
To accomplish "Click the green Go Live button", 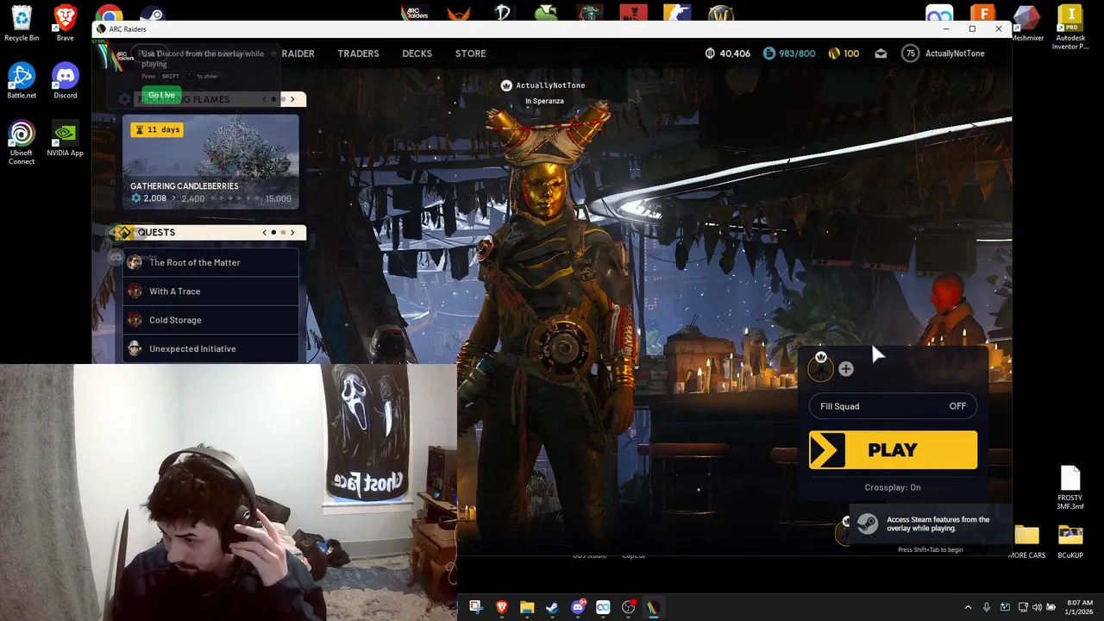I will tap(161, 95).
